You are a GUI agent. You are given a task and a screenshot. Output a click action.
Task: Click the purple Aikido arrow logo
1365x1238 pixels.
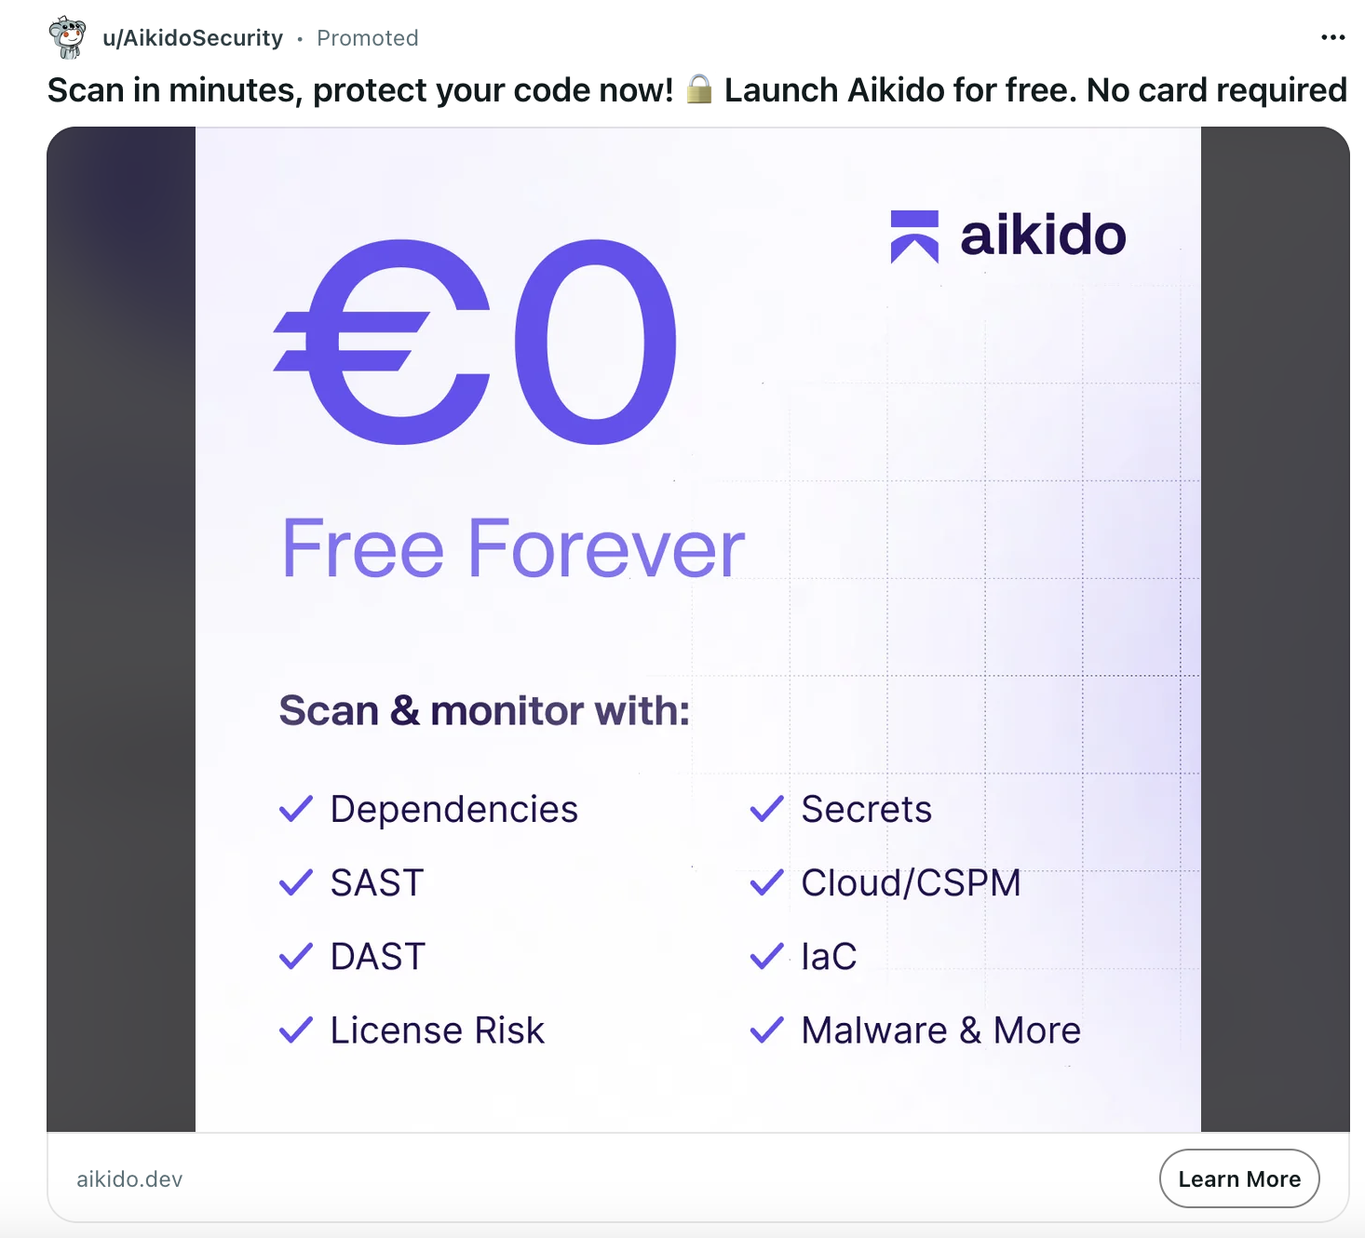[913, 234]
